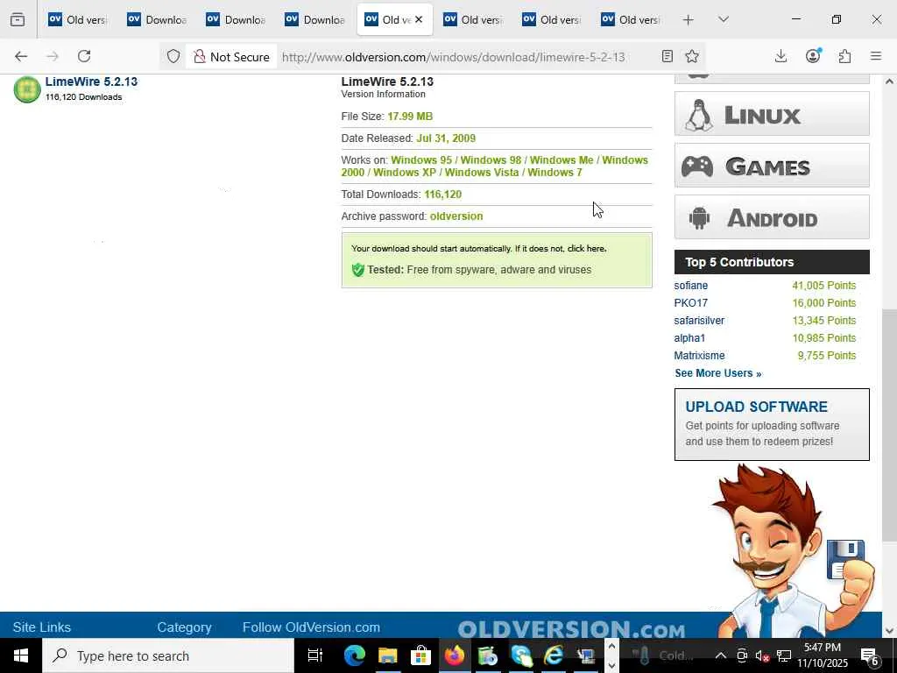Open Task View from the taskbar
Screen dimensions: 897x673
click(x=314, y=655)
